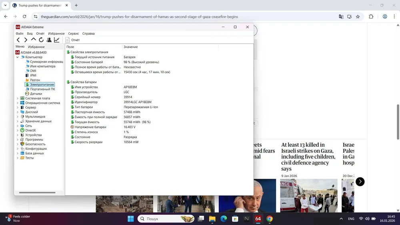Viewport: 400px width, 225px height.
Task: Open the graph chart toolbar icon
Action: pos(57,40)
